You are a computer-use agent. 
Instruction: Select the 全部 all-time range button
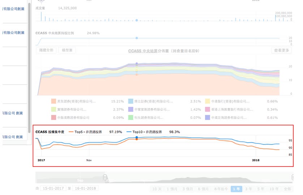(x=287, y=189)
